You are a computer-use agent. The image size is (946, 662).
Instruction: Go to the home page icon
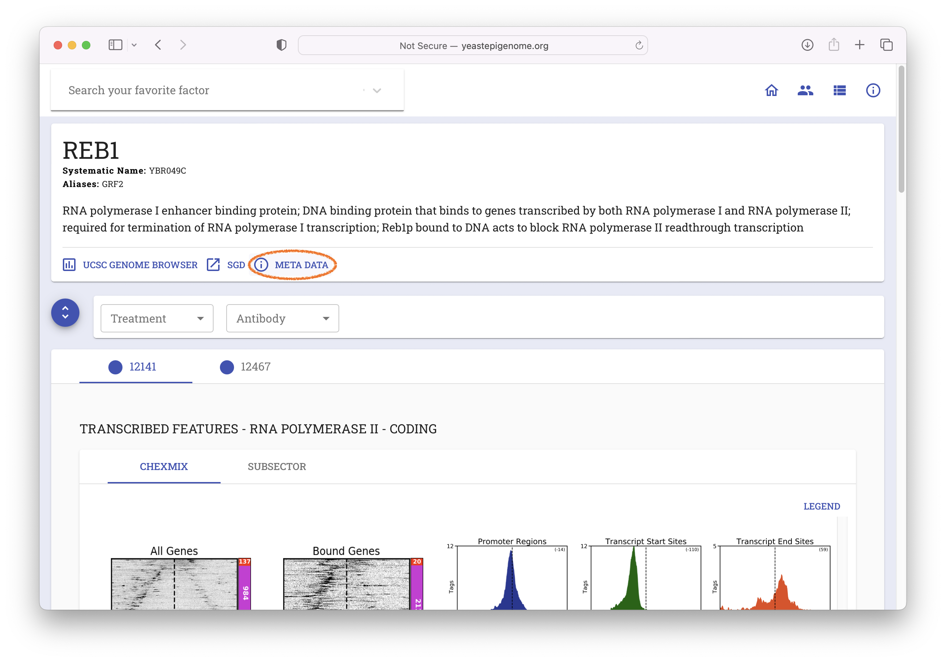coord(771,90)
